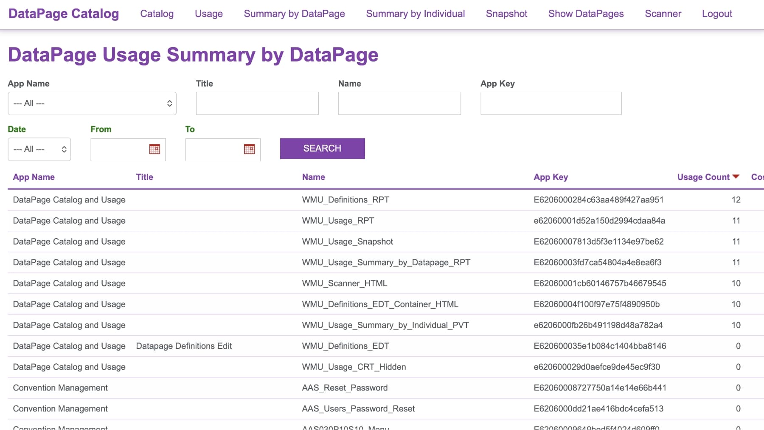Open Show DataPages menu item
764x430 pixels.
click(x=586, y=14)
